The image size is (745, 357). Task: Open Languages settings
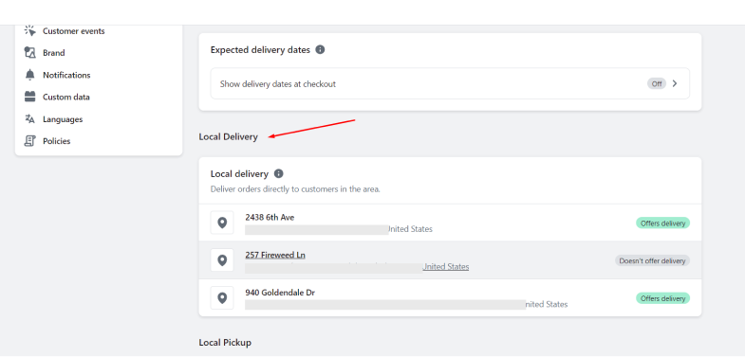(x=63, y=119)
